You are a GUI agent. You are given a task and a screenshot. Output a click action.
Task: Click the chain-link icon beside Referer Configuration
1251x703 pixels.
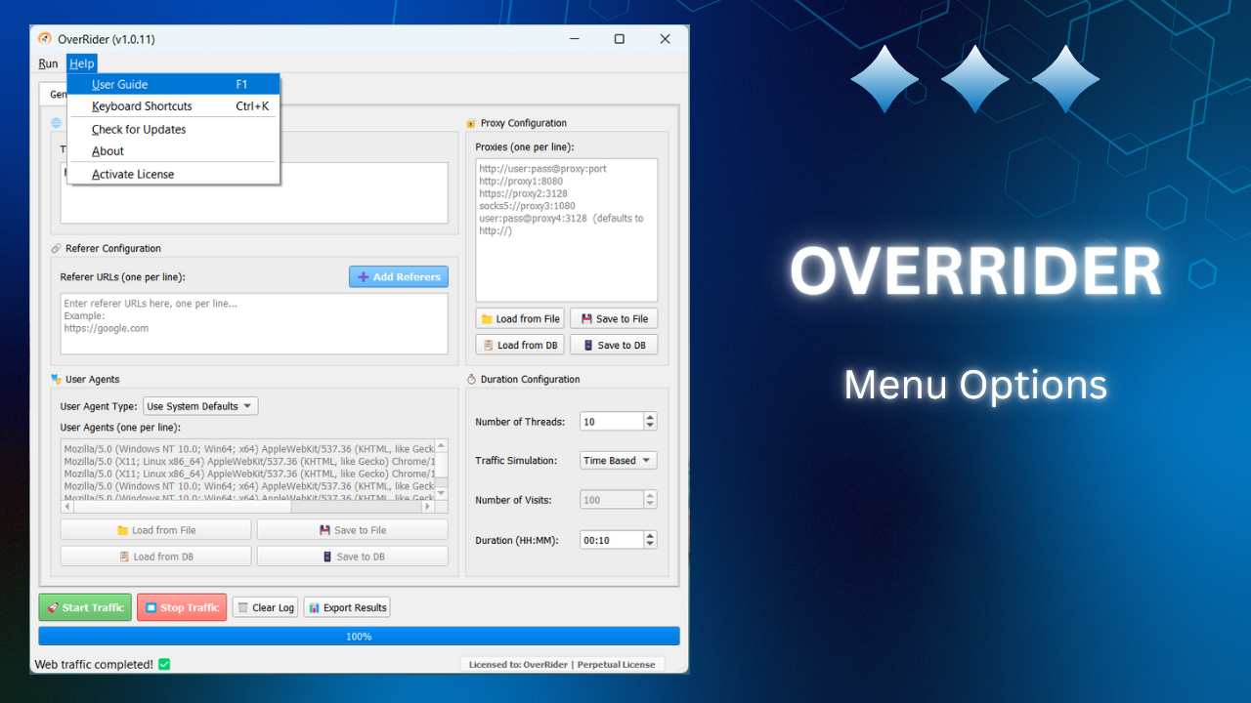pyautogui.click(x=56, y=249)
